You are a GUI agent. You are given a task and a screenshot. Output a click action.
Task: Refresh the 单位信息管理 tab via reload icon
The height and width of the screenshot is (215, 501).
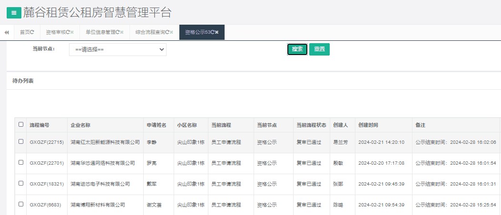coord(118,32)
